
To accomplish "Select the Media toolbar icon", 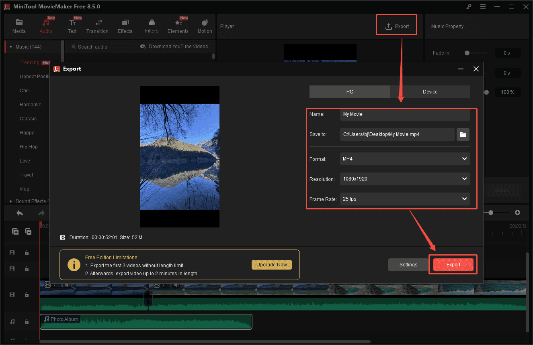I will pos(19,25).
